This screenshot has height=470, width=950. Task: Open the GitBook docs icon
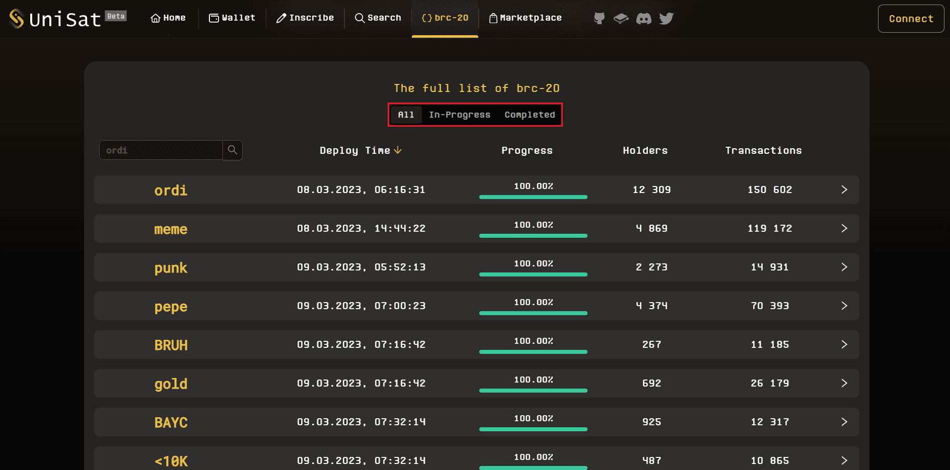pos(621,19)
